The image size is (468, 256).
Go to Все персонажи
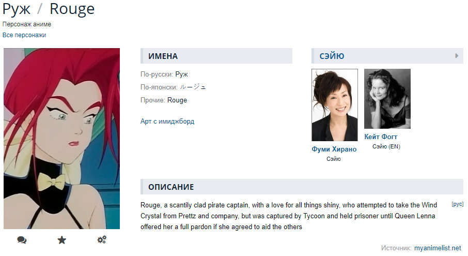(x=24, y=35)
